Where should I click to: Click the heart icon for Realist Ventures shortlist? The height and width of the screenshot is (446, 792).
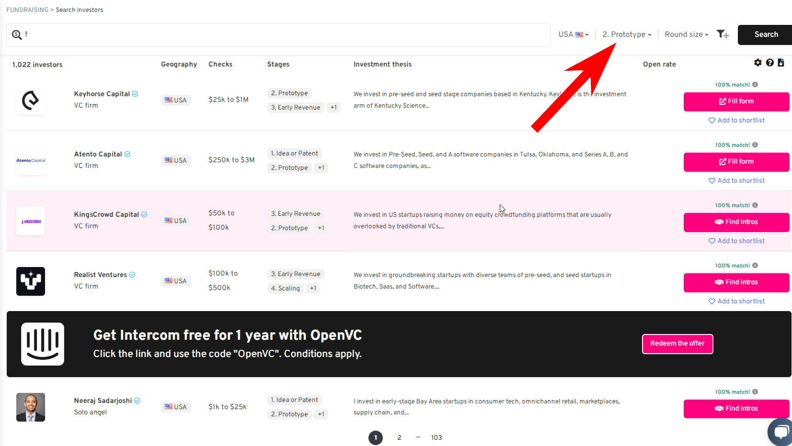(x=712, y=301)
